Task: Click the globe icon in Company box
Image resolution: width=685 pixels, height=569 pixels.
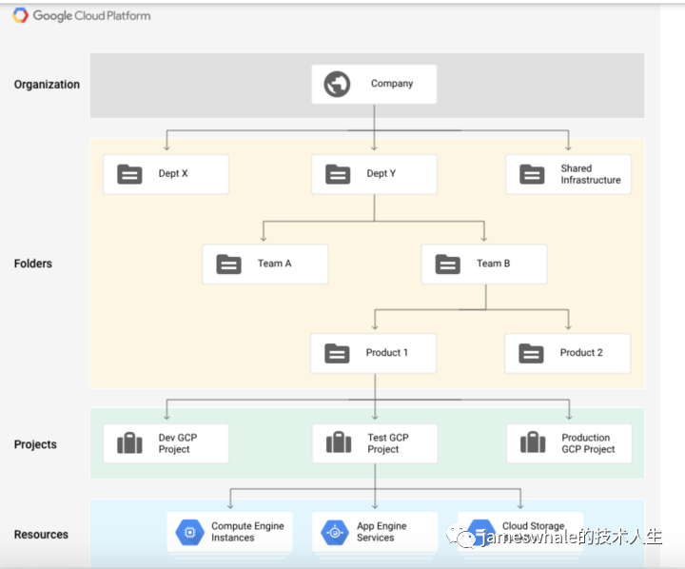Action: (337, 85)
